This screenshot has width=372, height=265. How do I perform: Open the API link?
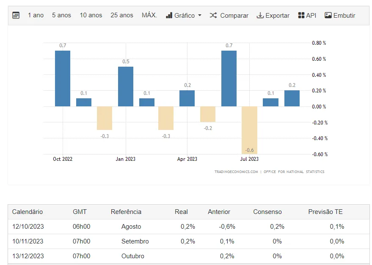click(x=307, y=15)
